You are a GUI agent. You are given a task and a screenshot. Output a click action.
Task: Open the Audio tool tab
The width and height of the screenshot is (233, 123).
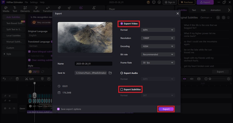(36, 9)
